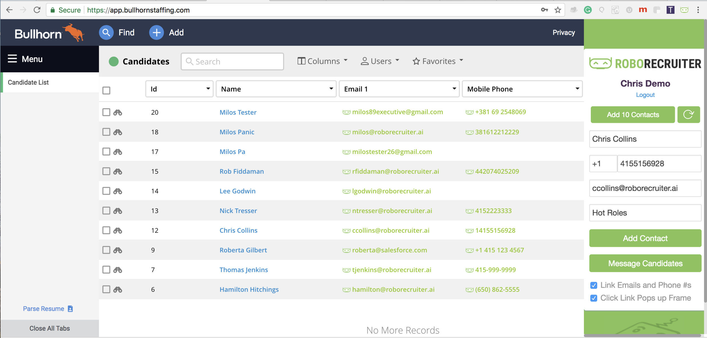Check the Hamilton Hitchings row checkbox
This screenshot has height=338, width=707.
click(x=106, y=289)
